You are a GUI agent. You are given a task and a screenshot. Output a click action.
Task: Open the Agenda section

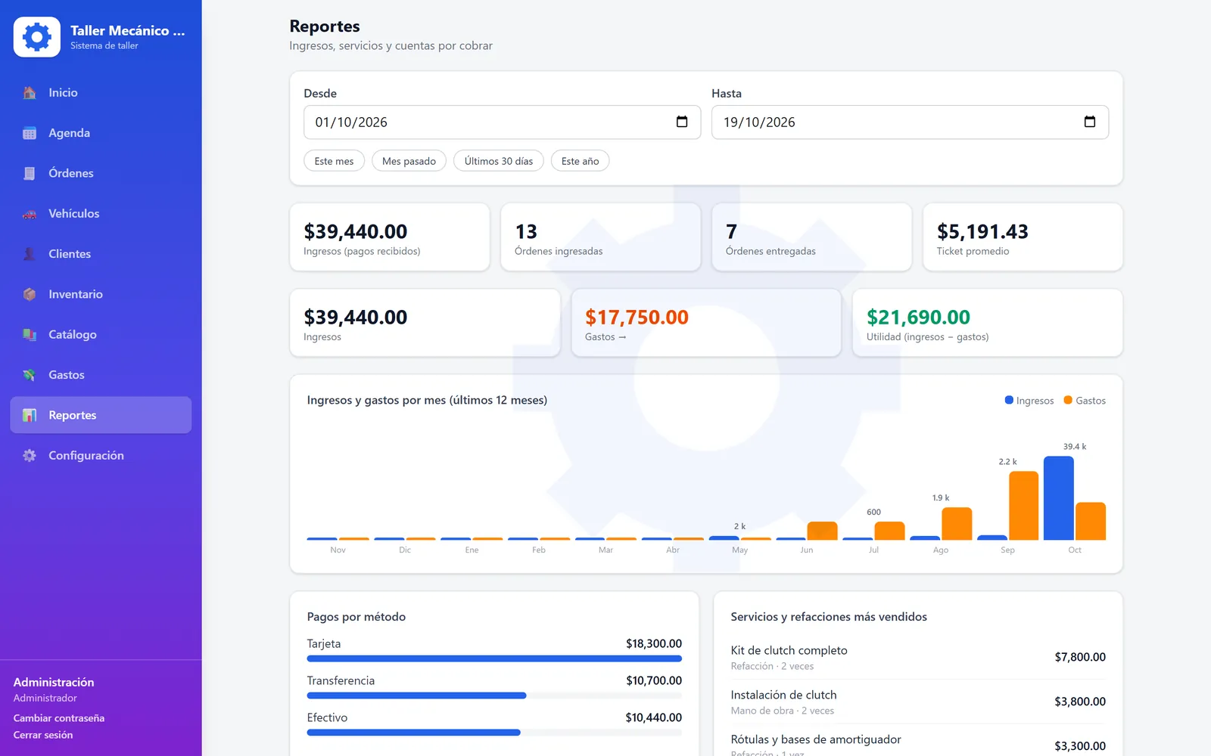[x=101, y=133]
